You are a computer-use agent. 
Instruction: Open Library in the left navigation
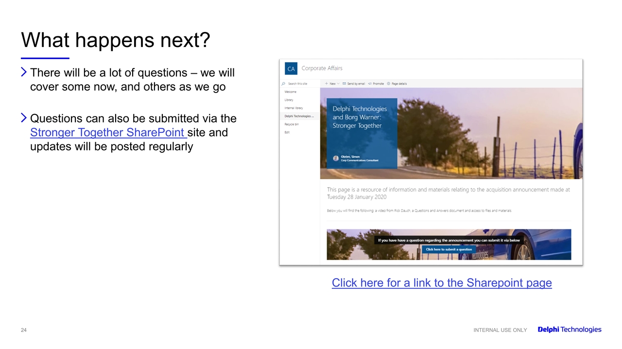coord(289,100)
